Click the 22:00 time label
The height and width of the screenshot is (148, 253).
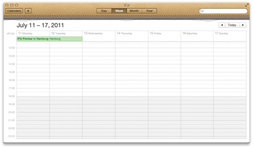tap(11, 128)
